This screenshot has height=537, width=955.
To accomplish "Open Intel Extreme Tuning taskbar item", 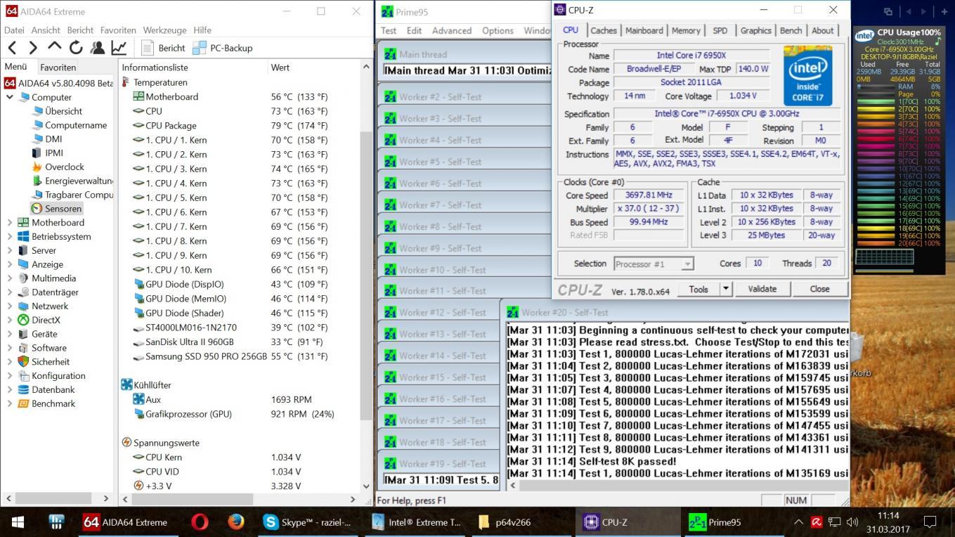I will click(x=415, y=522).
